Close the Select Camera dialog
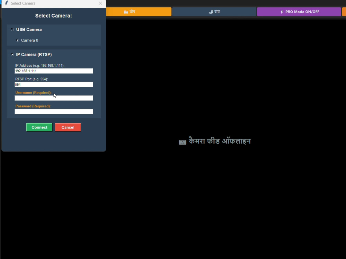 (100, 3)
